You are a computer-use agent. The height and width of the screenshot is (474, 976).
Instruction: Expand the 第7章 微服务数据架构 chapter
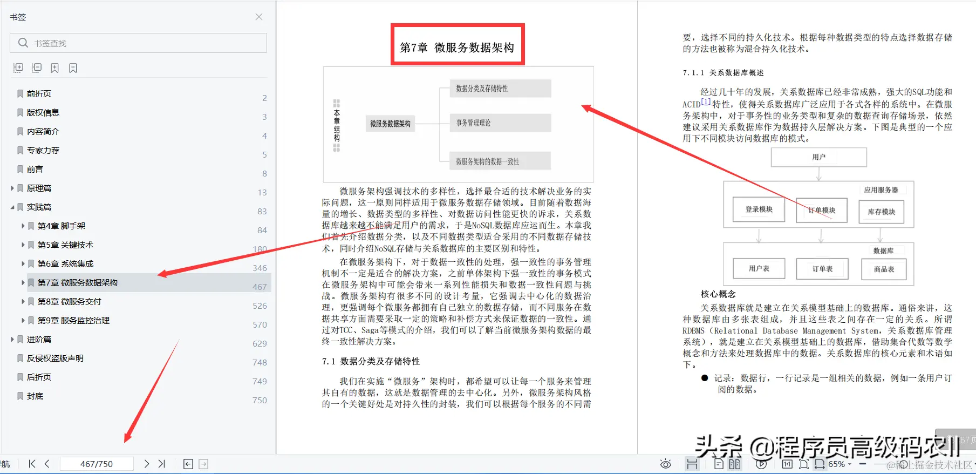click(x=23, y=282)
